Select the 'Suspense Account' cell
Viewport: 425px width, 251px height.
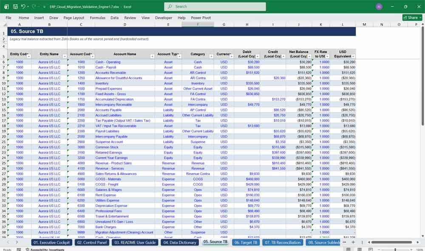pyautogui.click(x=125, y=142)
